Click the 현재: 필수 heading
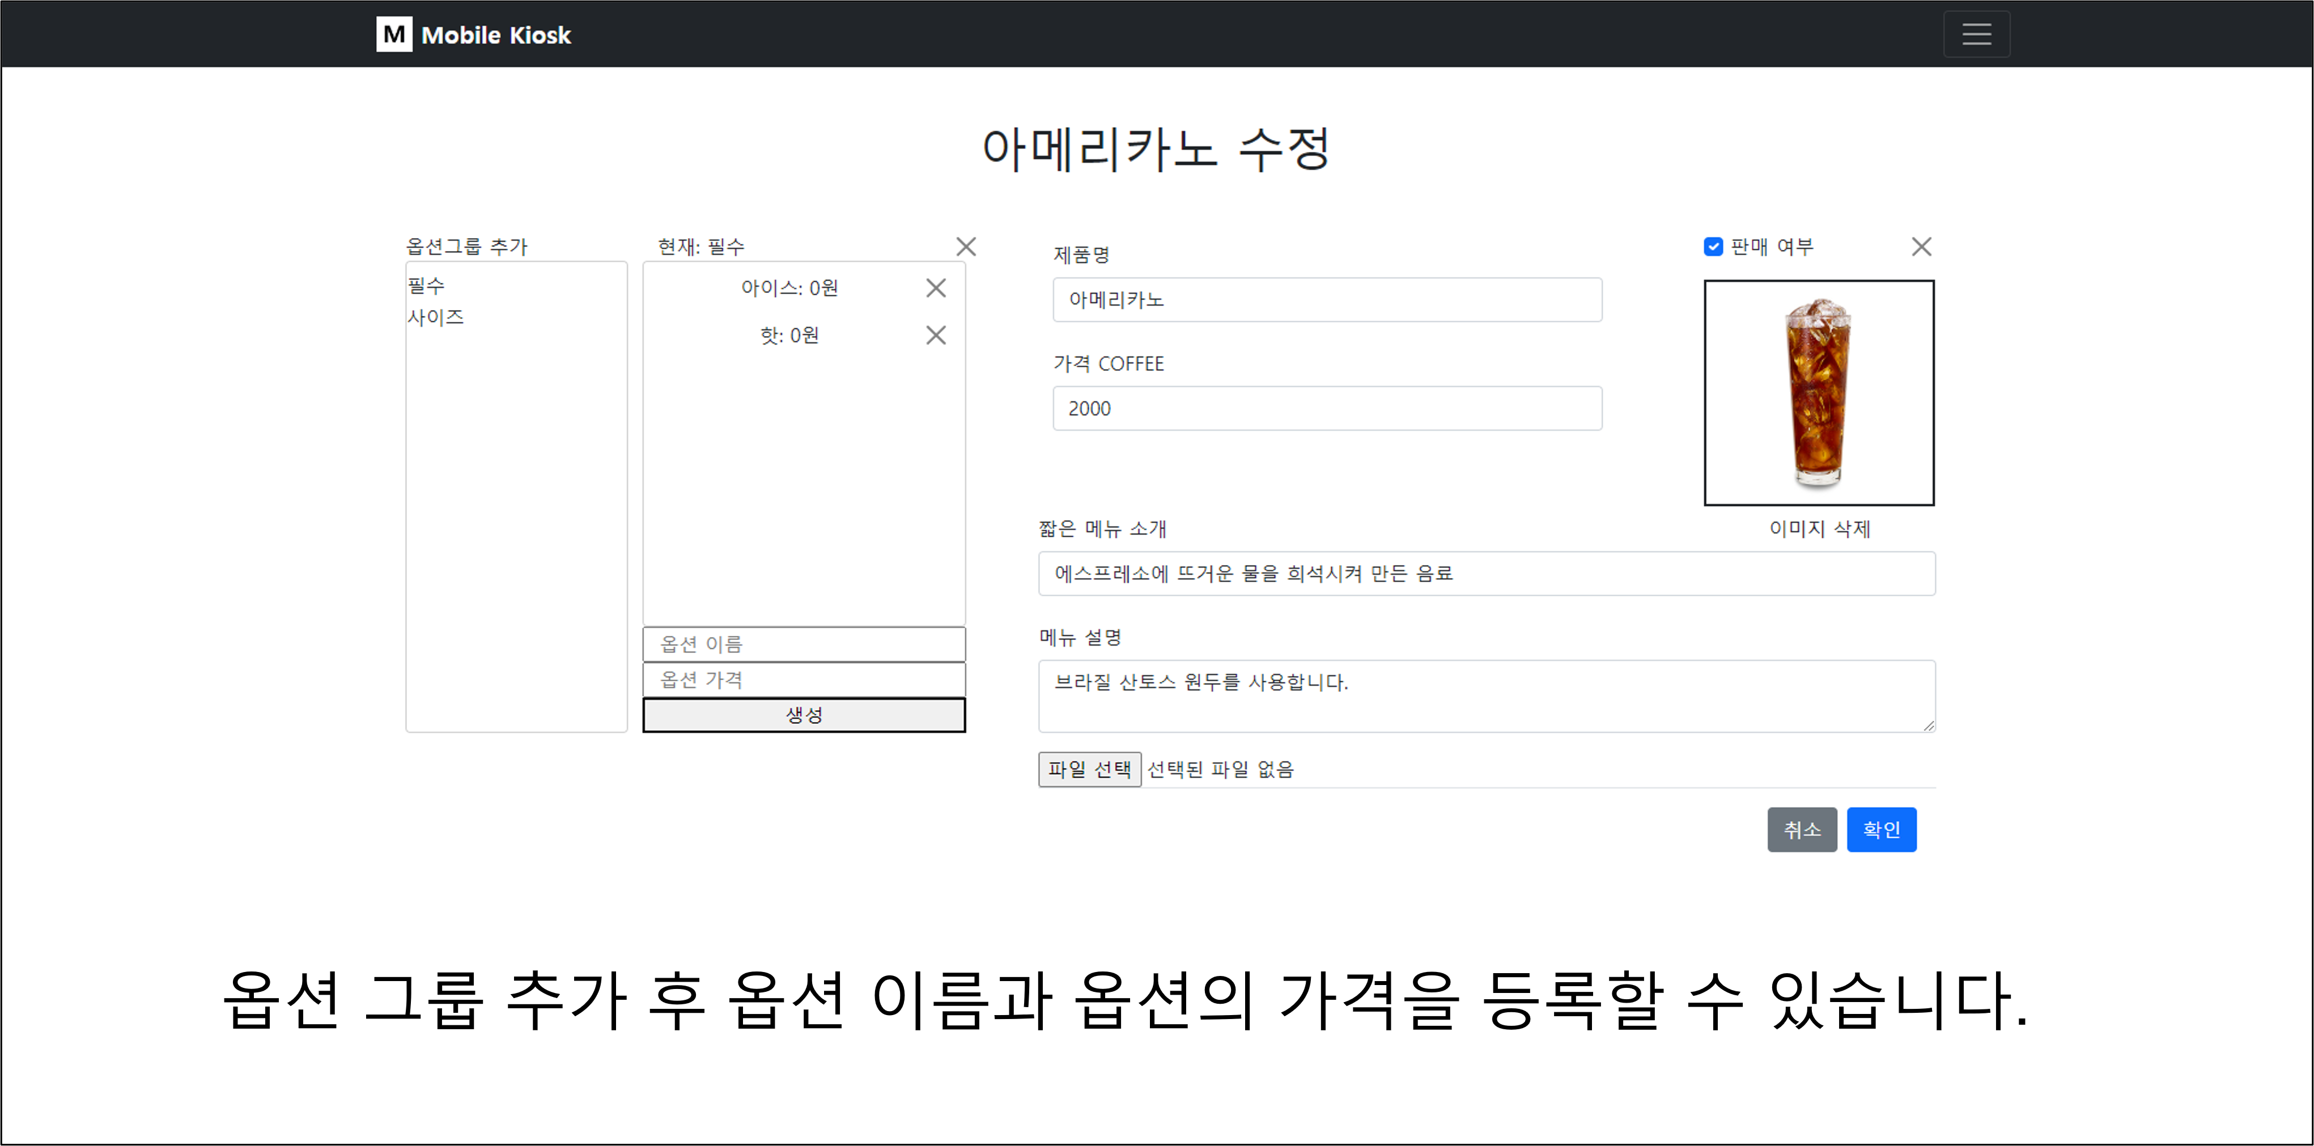The width and height of the screenshot is (2314, 1146). (x=700, y=246)
